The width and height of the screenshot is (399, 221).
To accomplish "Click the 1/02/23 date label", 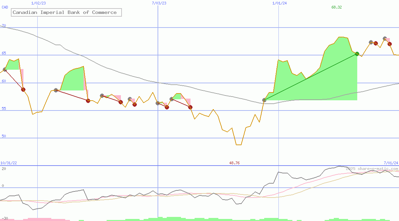I will pos(38,3).
